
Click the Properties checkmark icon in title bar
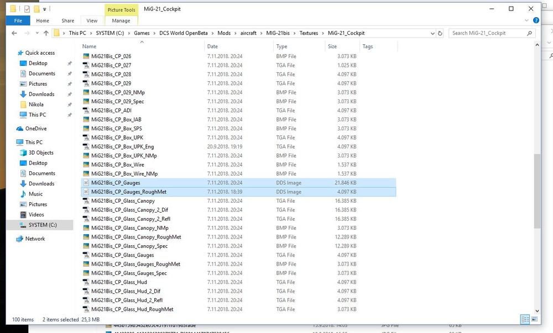click(27, 9)
